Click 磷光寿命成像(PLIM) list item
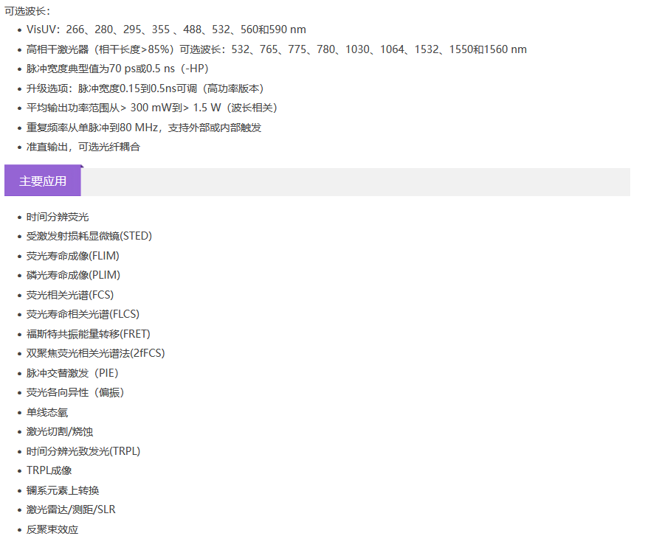The image size is (645, 536). (73, 275)
